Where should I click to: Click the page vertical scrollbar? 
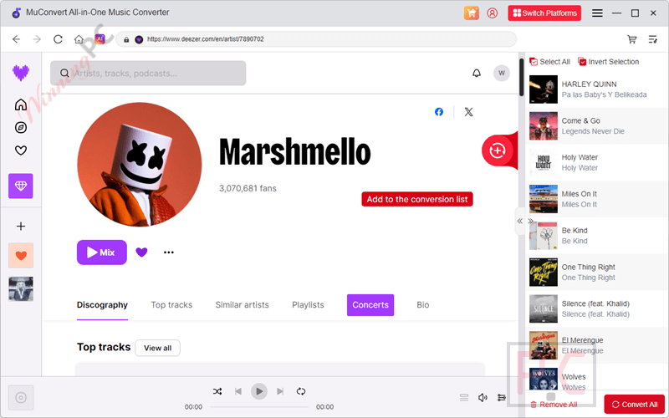(521, 77)
